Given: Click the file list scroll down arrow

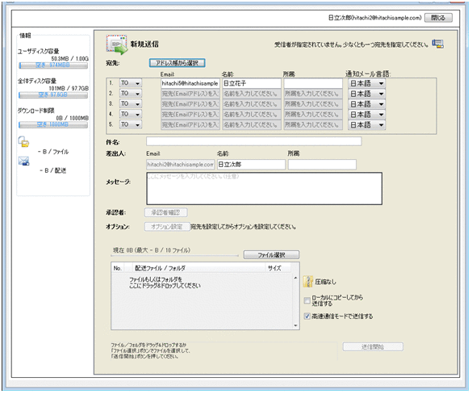Looking at the screenshot, I should point(295,325).
